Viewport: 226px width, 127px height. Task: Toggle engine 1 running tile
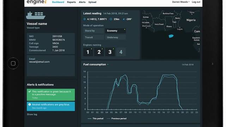click(x=88, y=52)
